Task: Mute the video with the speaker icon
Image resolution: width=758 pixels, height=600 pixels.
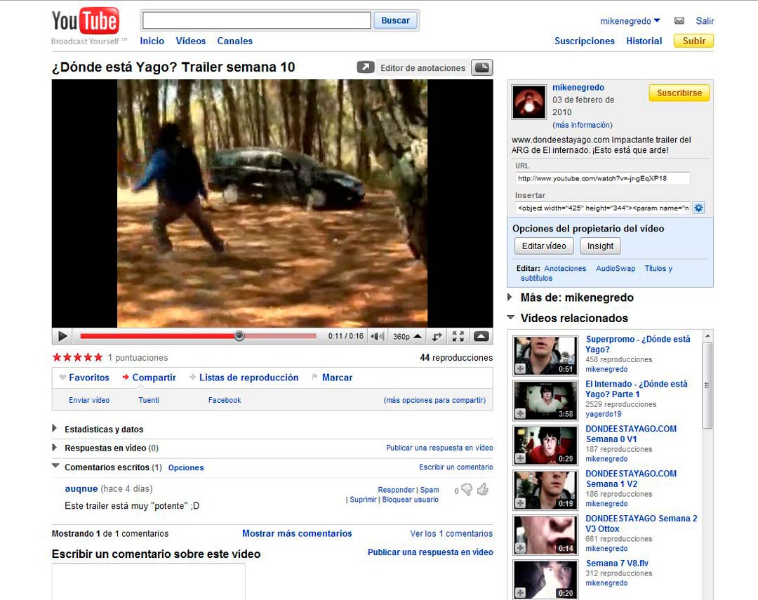Action: (378, 337)
